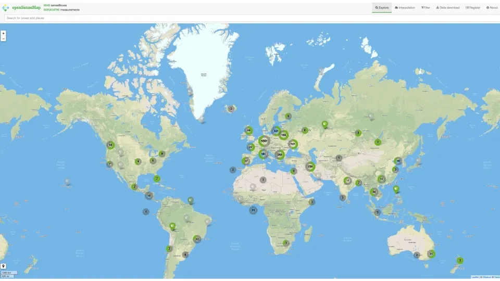This screenshot has height=281, width=500.
Task: Expand the 16 cluster near Korea
Action: [398, 161]
